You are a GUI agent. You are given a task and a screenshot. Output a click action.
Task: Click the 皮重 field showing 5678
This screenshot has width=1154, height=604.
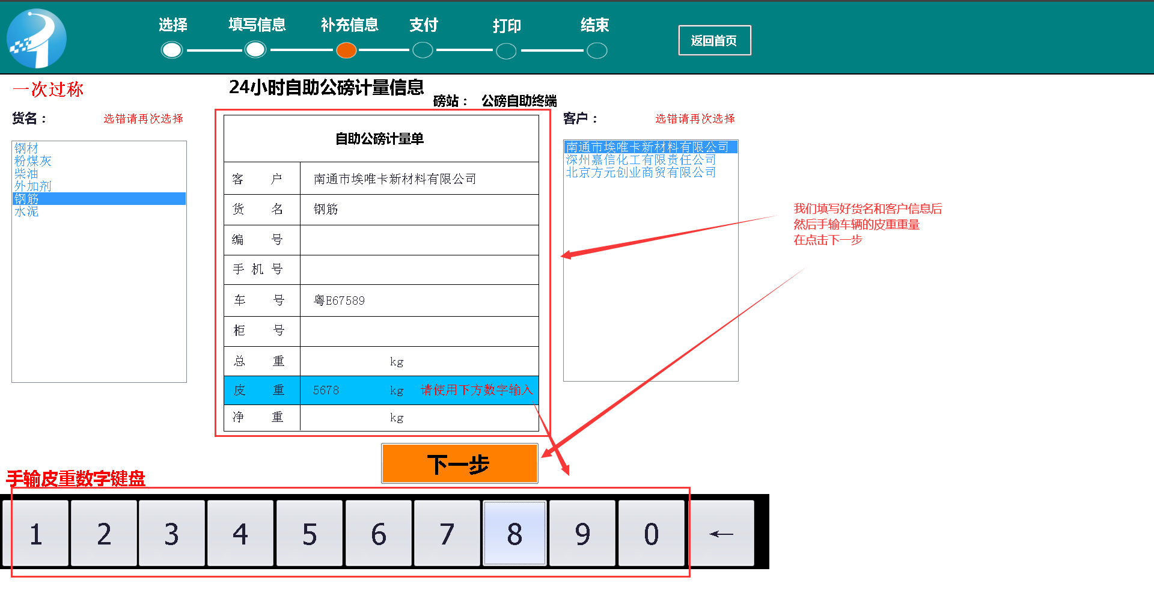(x=419, y=390)
